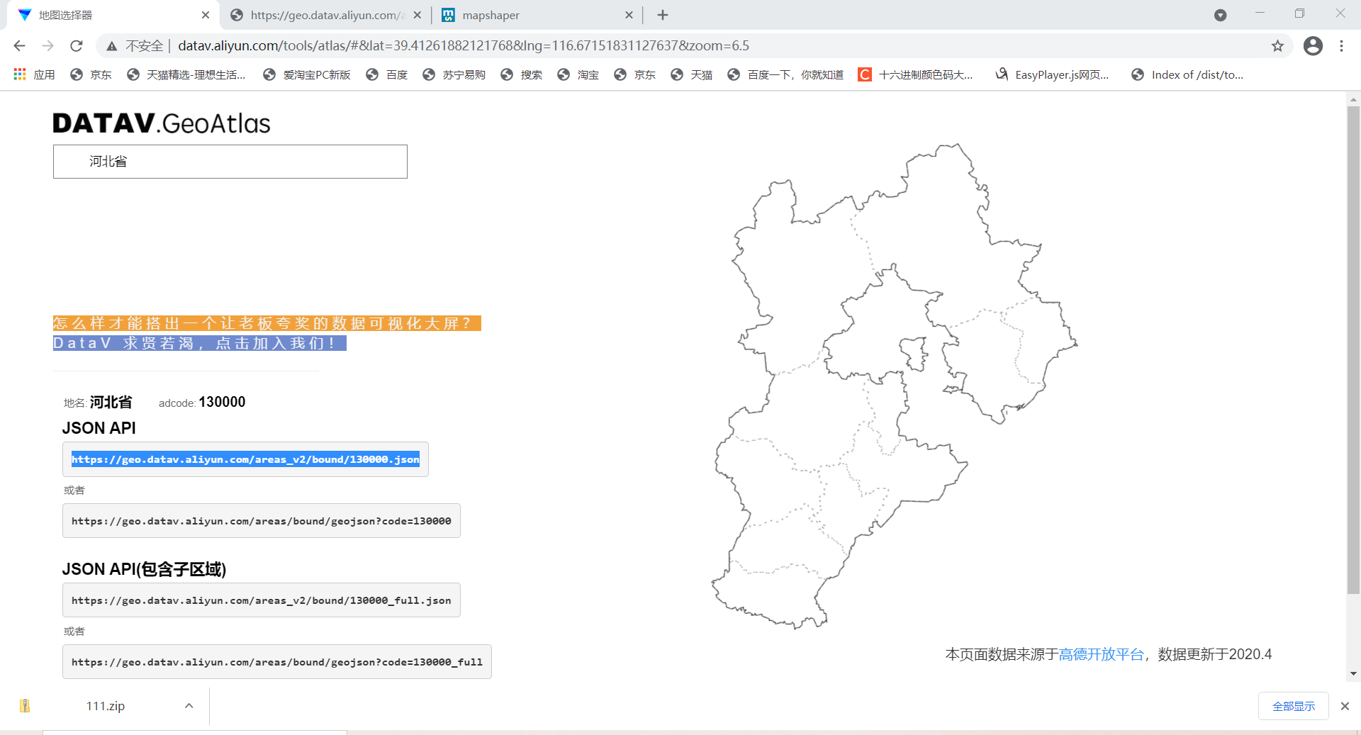Bookmark this page with the star icon

(x=1277, y=46)
